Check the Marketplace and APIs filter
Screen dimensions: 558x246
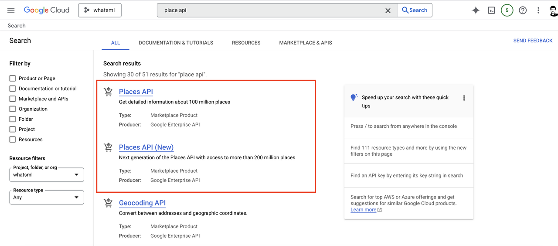point(13,99)
